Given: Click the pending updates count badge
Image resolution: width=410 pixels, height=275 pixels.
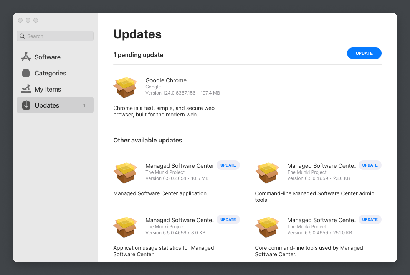Looking at the screenshot, I should pos(84,105).
